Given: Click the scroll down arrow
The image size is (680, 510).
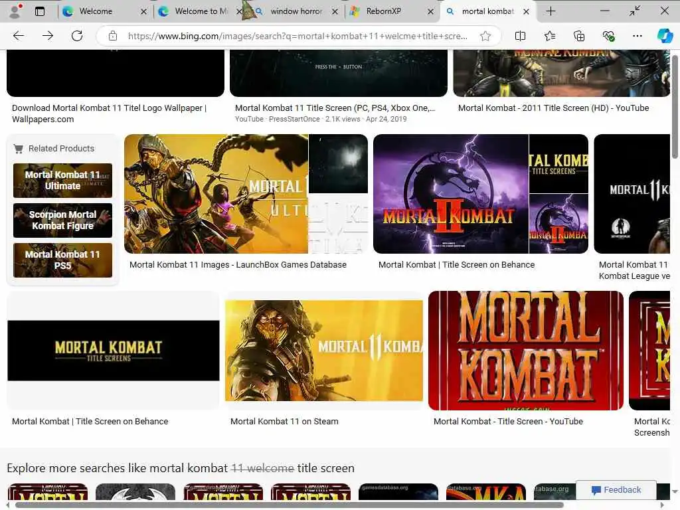Looking at the screenshot, I should pos(675,492).
